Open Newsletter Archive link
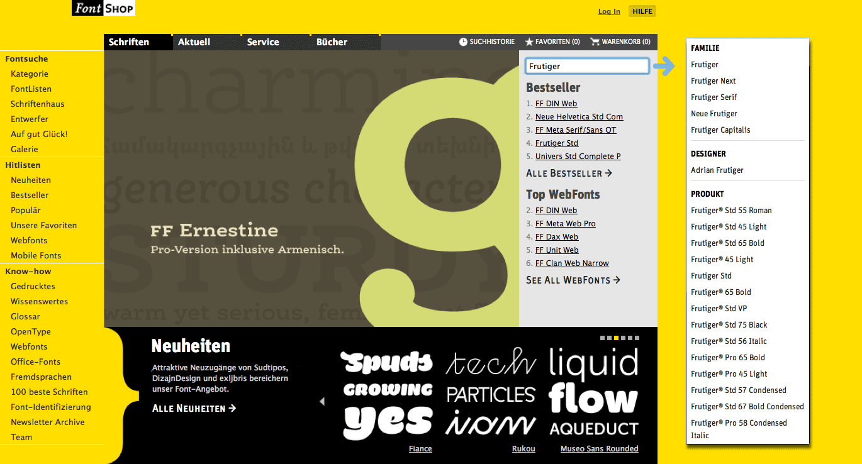The width and height of the screenshot is (862, 464). (x=48, y=423)
